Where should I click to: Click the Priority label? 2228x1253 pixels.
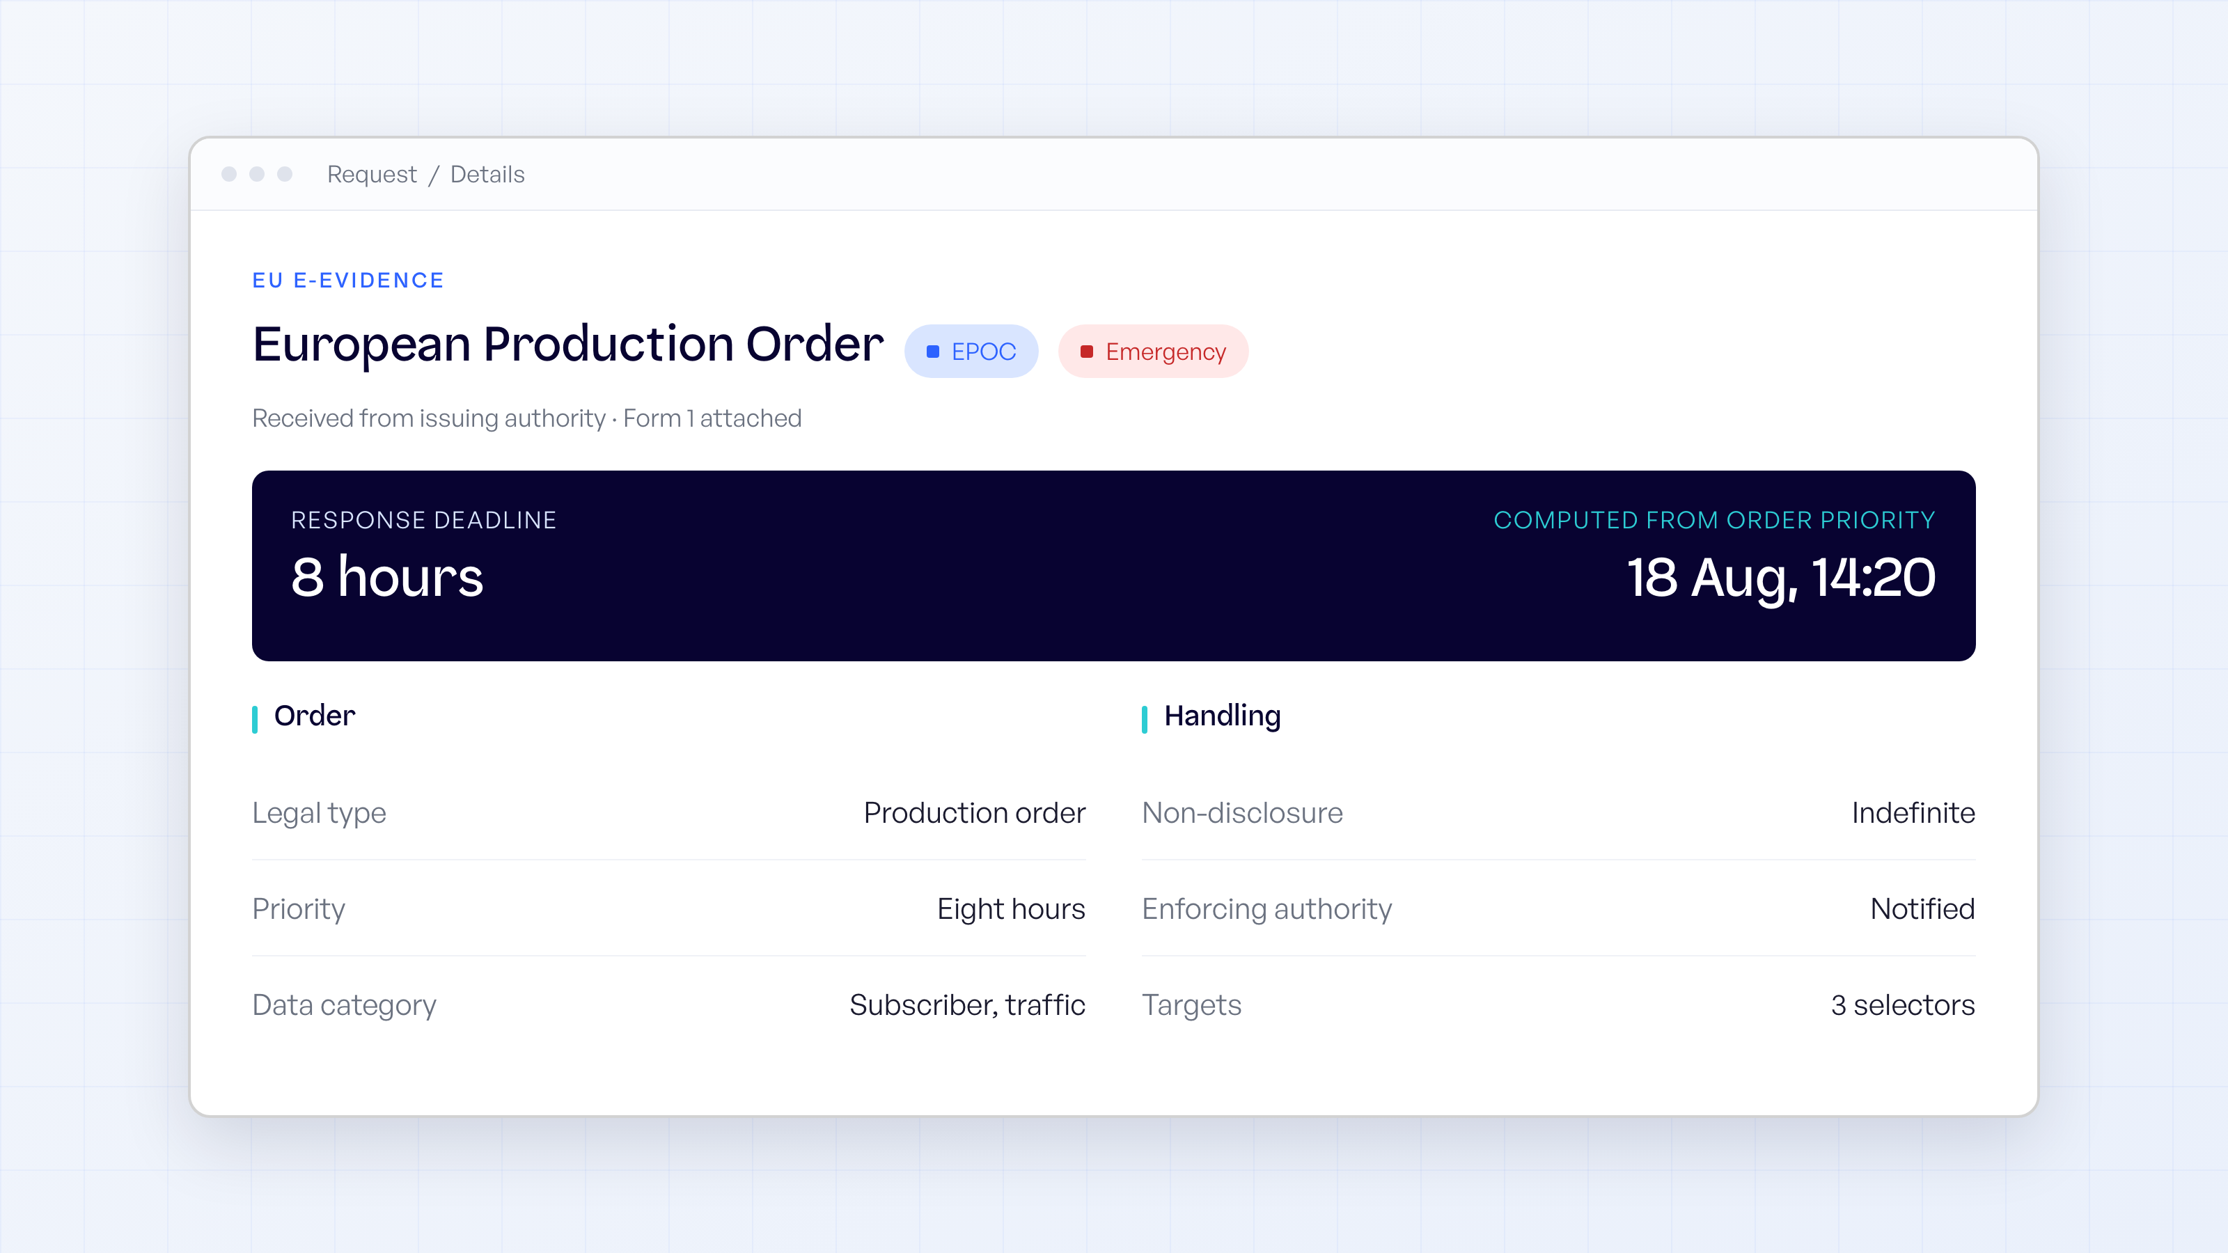tap(299, 909)
